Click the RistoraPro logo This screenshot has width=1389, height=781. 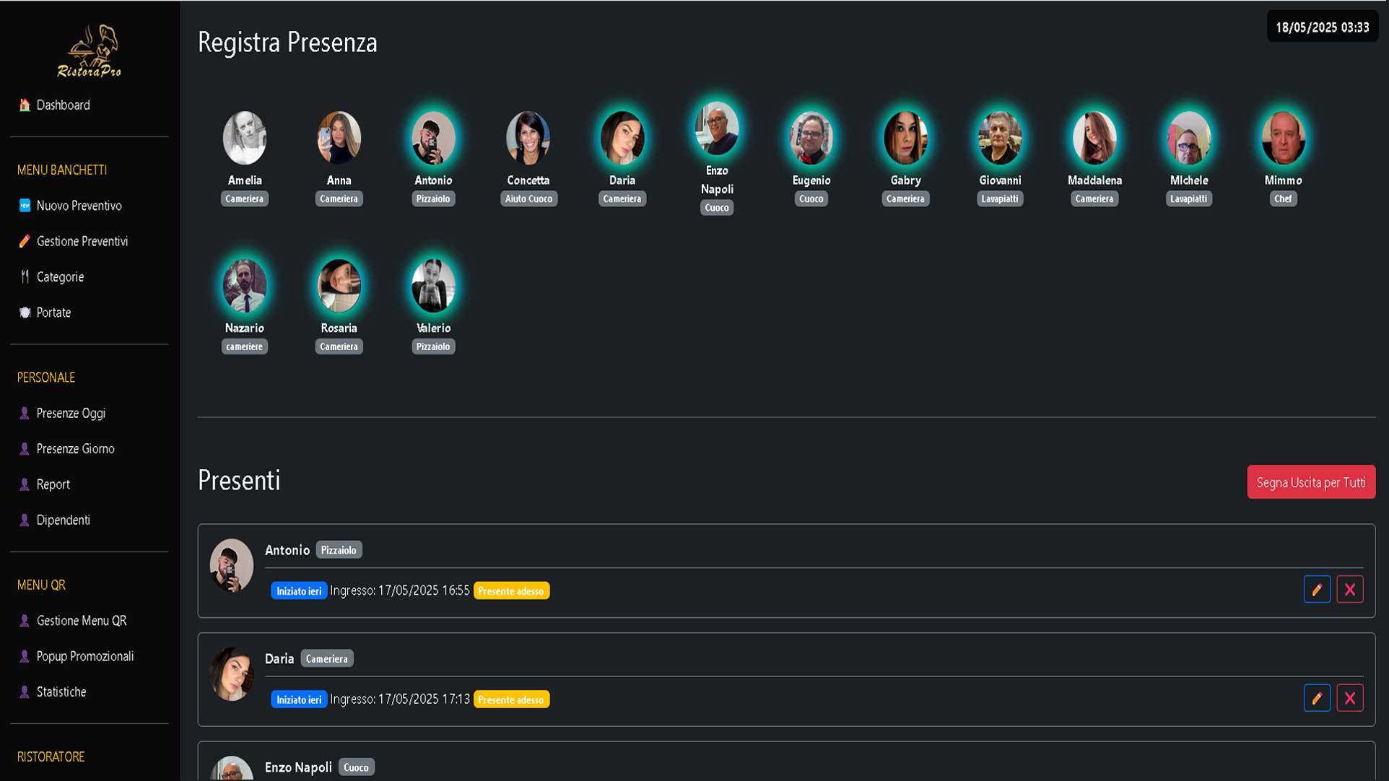[90, 51]
